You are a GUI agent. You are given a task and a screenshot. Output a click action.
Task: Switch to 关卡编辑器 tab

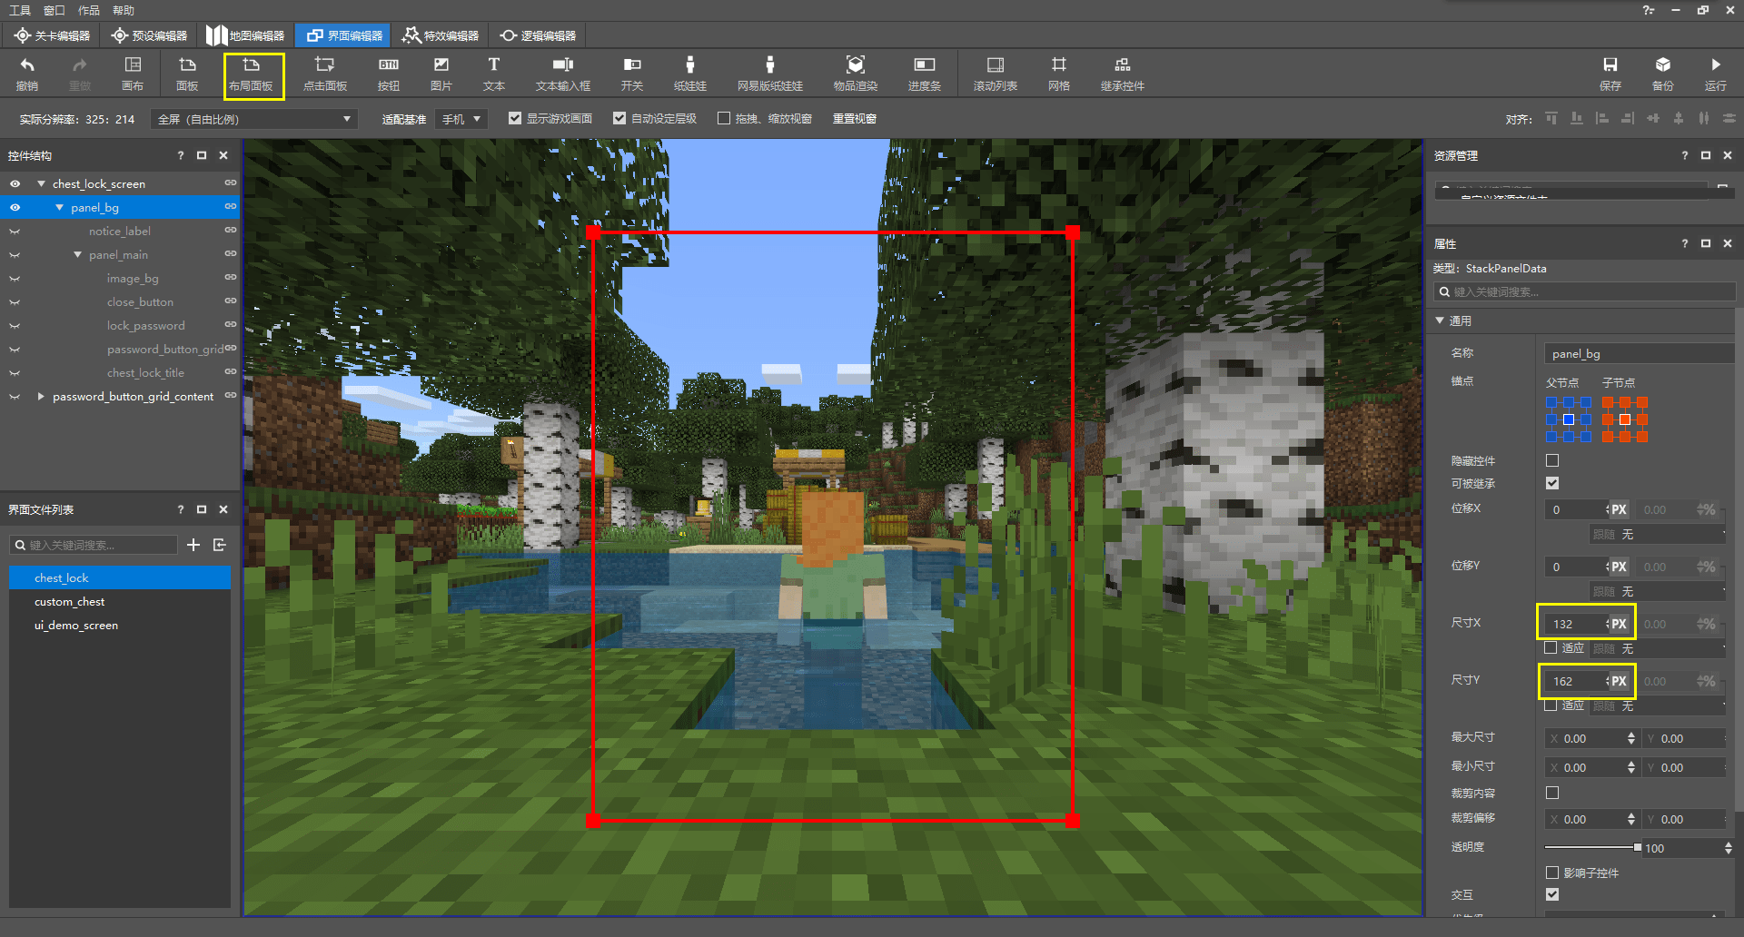pyautogui.click(x=53, y=35)
